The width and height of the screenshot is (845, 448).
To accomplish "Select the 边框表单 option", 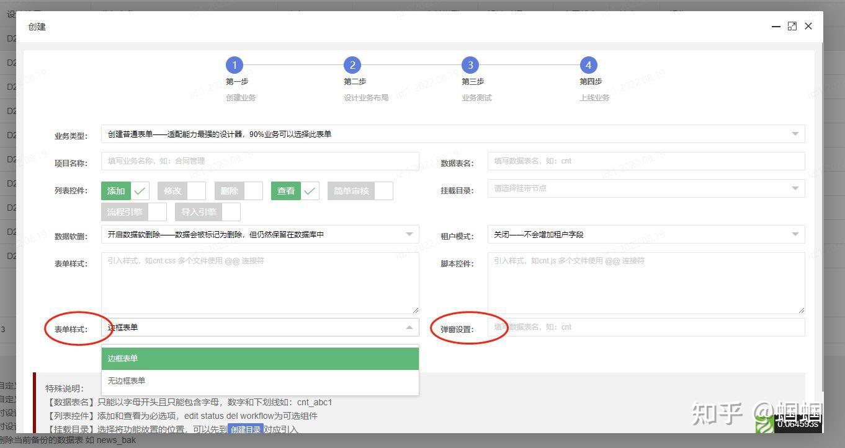I will (259, 358).
